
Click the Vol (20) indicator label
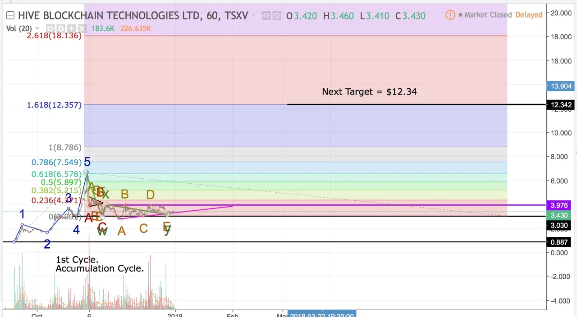coord(18,29)
